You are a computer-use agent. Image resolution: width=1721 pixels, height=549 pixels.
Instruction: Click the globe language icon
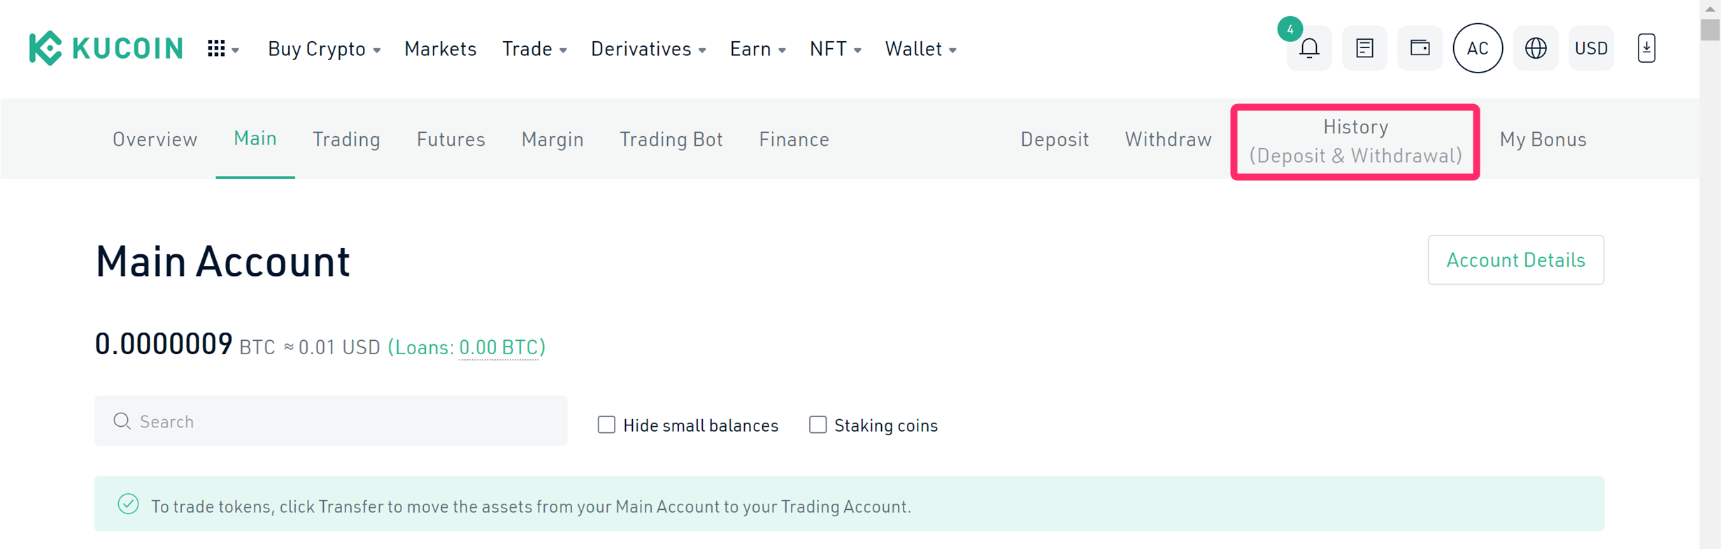pyautogui.click(x=1536, y=48)
